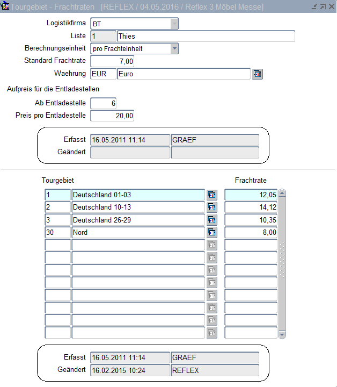
Task: Click the Standard Frachtrate field
Action: coord(112,62)
